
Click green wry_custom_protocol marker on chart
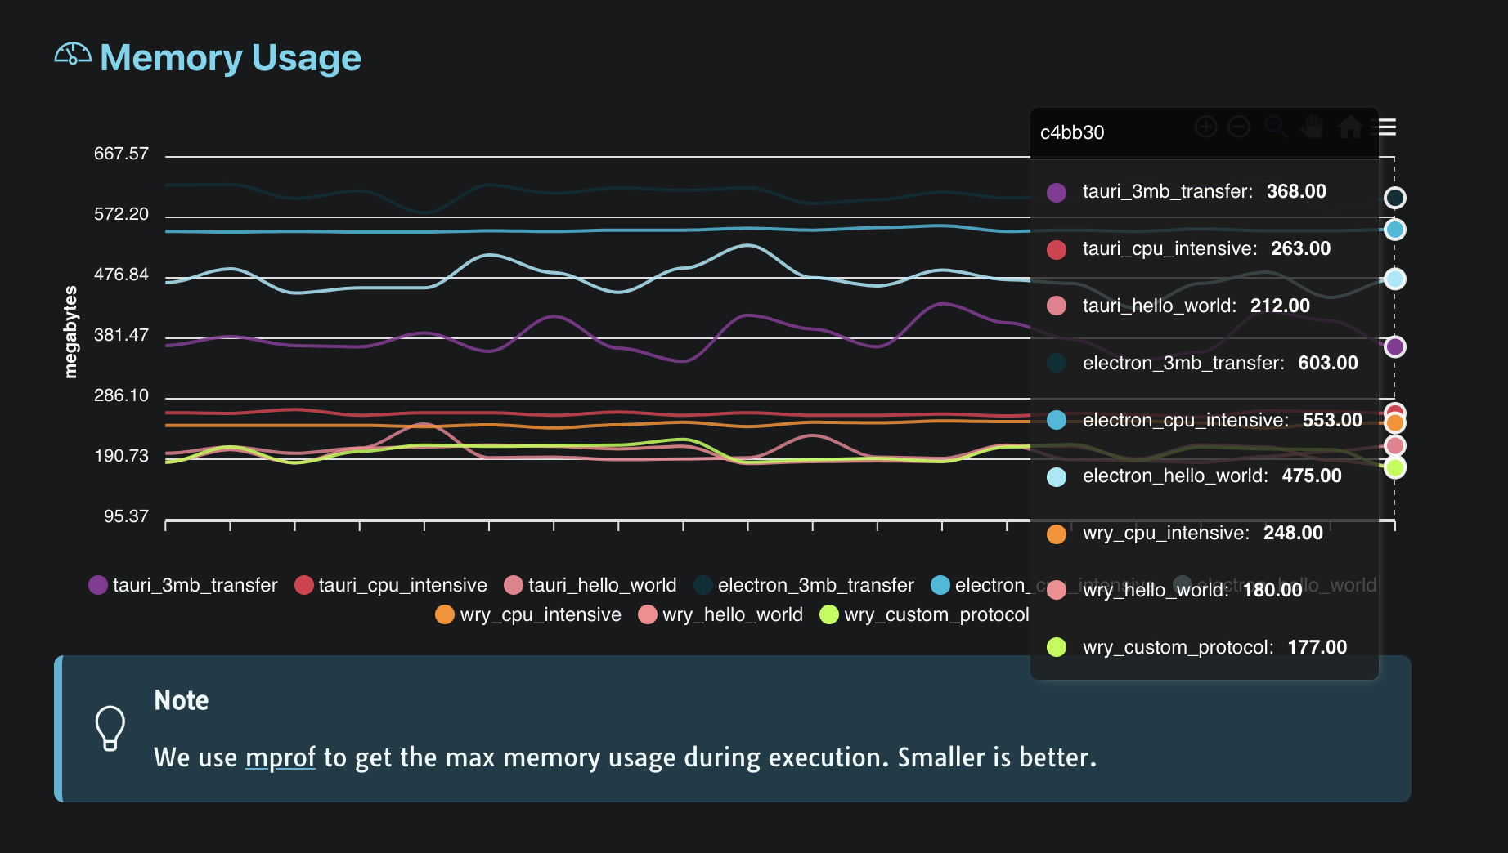pos(1395,468)
